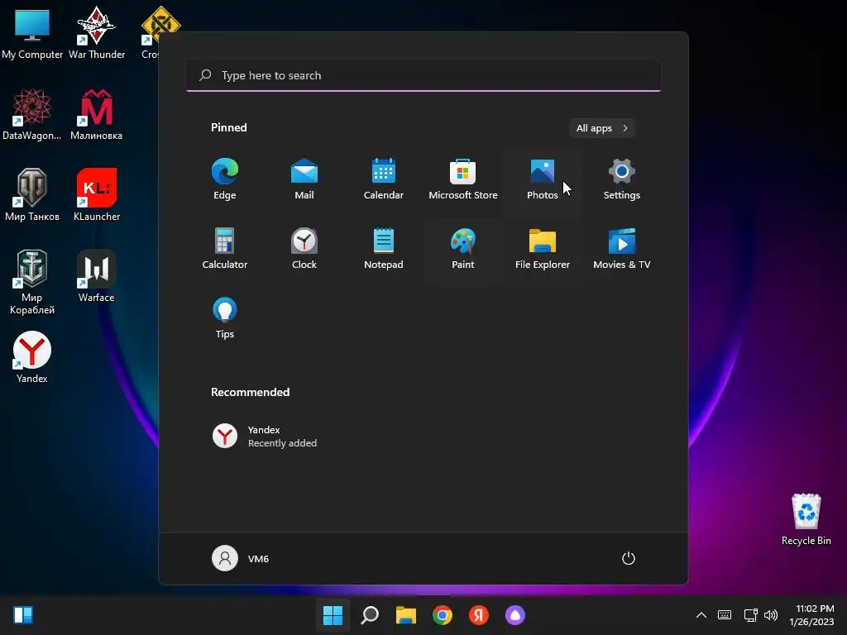
Task: Open taskbar search magnifier
Action: 370,615
